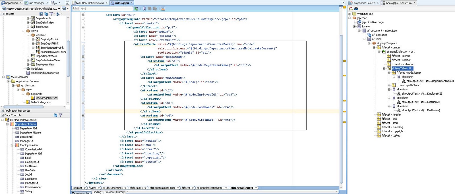Switch to the Bindings editor tab

click(98, 192)
